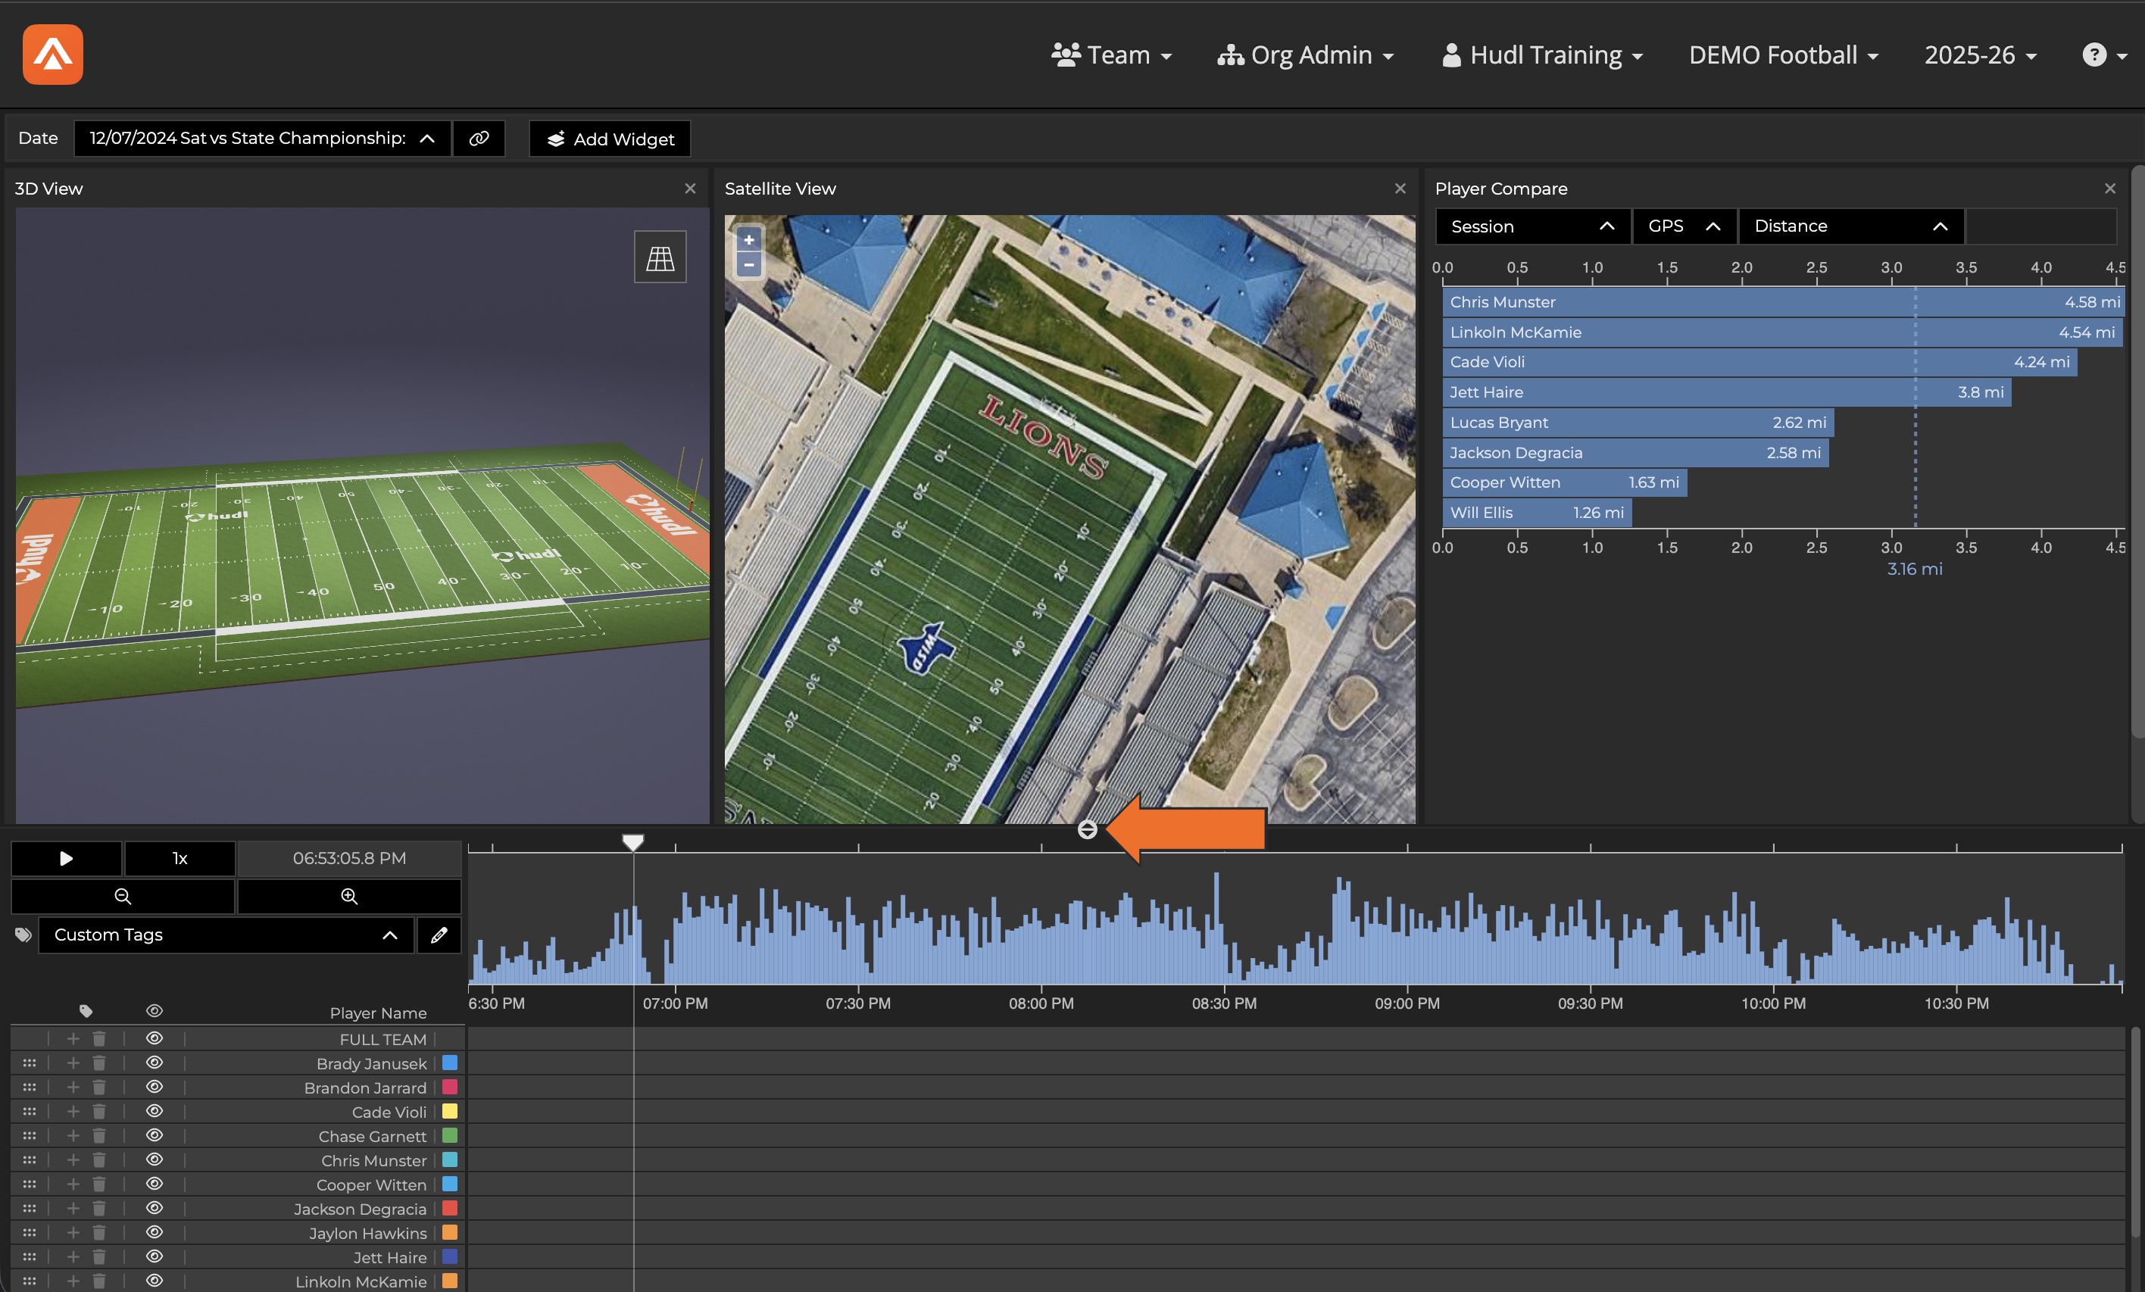Click the white playhead marker on the timeline
This screenshot has height=1292, width=2145.
pyautogui.click(x=633, y=843)
